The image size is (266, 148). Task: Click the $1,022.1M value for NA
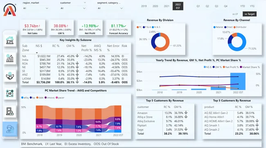pyautogui.click(x=44, y=56)
